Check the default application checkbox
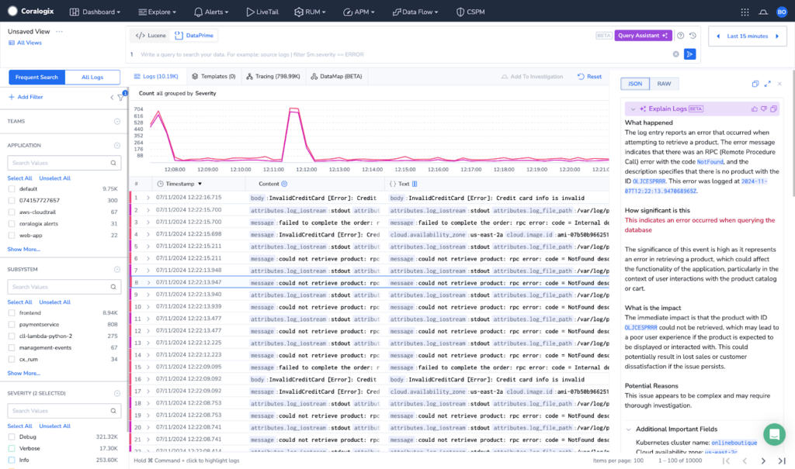 pos(12,189)
